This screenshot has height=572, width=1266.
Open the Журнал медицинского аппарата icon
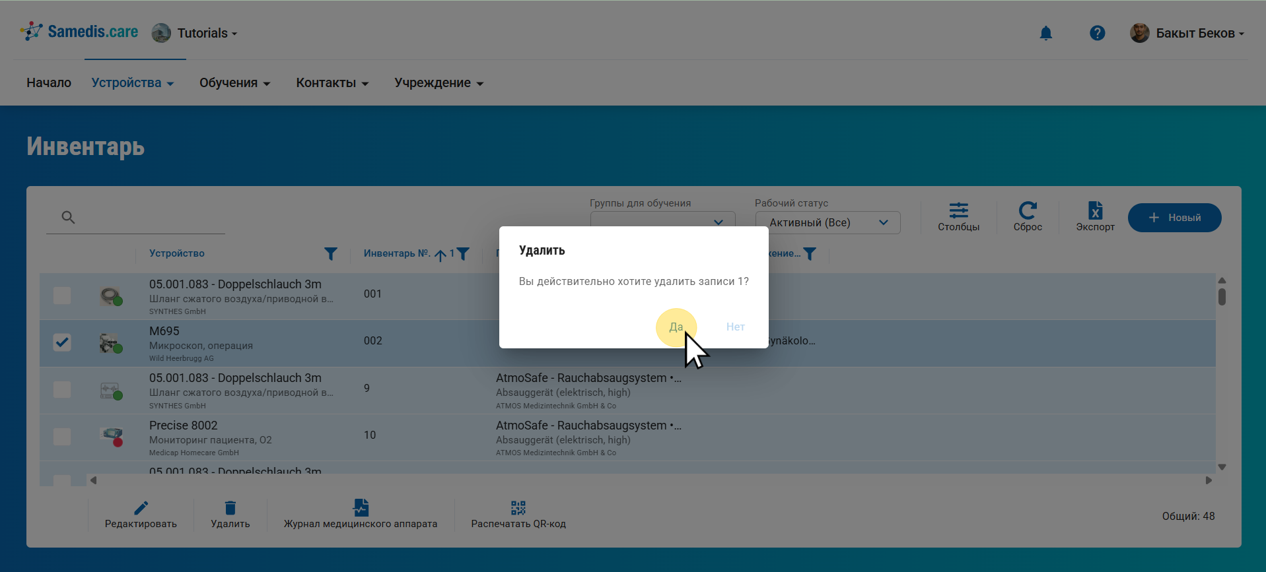point(361,508)
